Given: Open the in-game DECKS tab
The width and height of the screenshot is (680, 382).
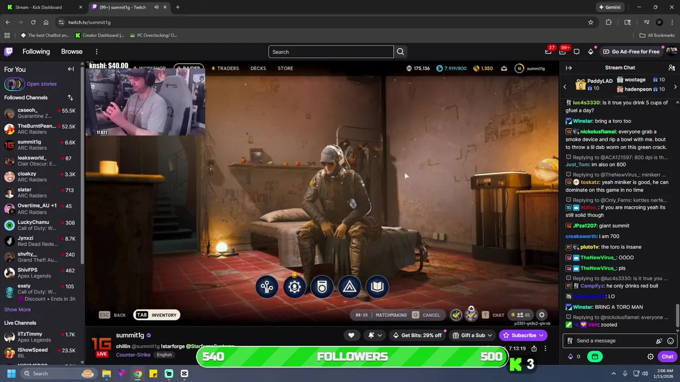Looking at the screenshot, I should (x=258, y=68).
